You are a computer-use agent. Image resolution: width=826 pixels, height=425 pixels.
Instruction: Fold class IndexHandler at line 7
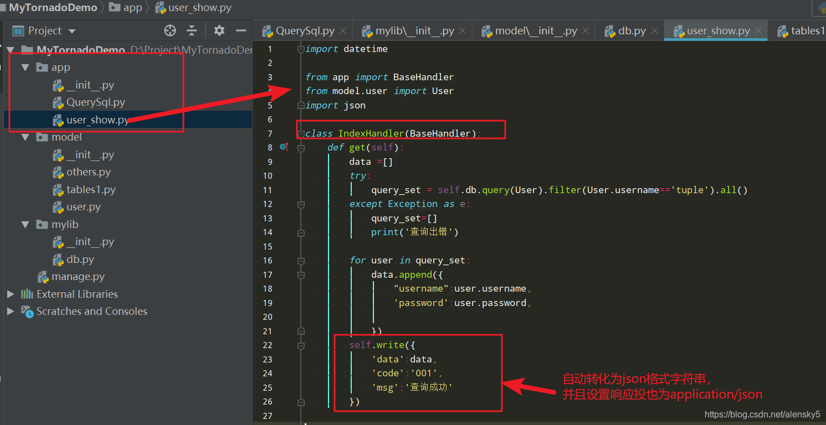[x=301, y=134]
